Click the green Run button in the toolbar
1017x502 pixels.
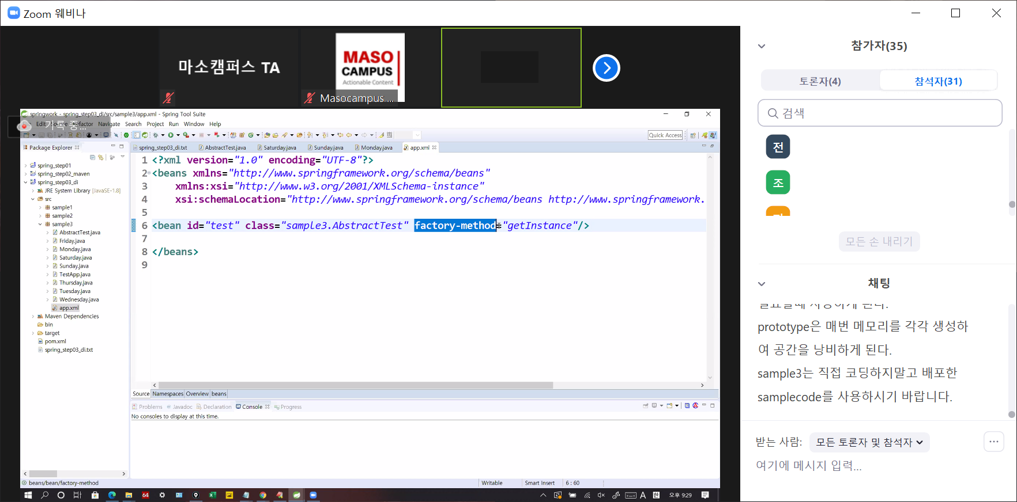tap(171, 135)
